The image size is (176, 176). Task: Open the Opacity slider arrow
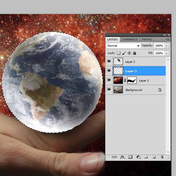167,45
